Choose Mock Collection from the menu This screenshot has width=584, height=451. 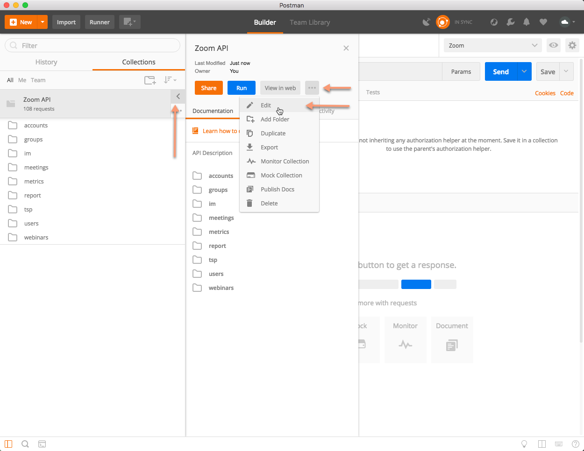(x=279, y=175)
